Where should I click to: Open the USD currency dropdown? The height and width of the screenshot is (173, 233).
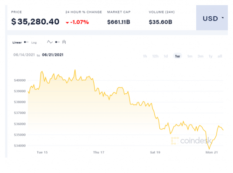pos(212,18)
